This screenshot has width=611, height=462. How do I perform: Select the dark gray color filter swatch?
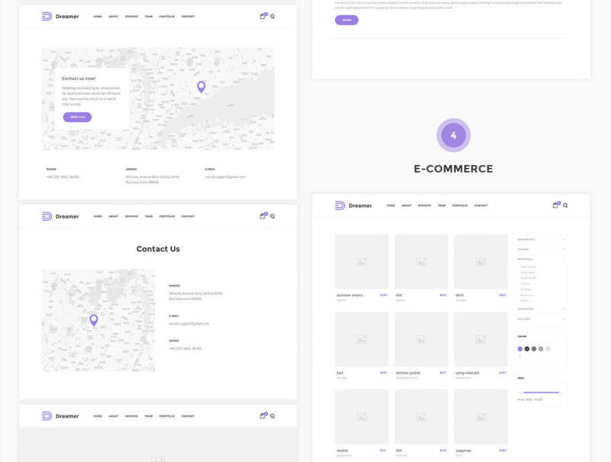(534, 349)
